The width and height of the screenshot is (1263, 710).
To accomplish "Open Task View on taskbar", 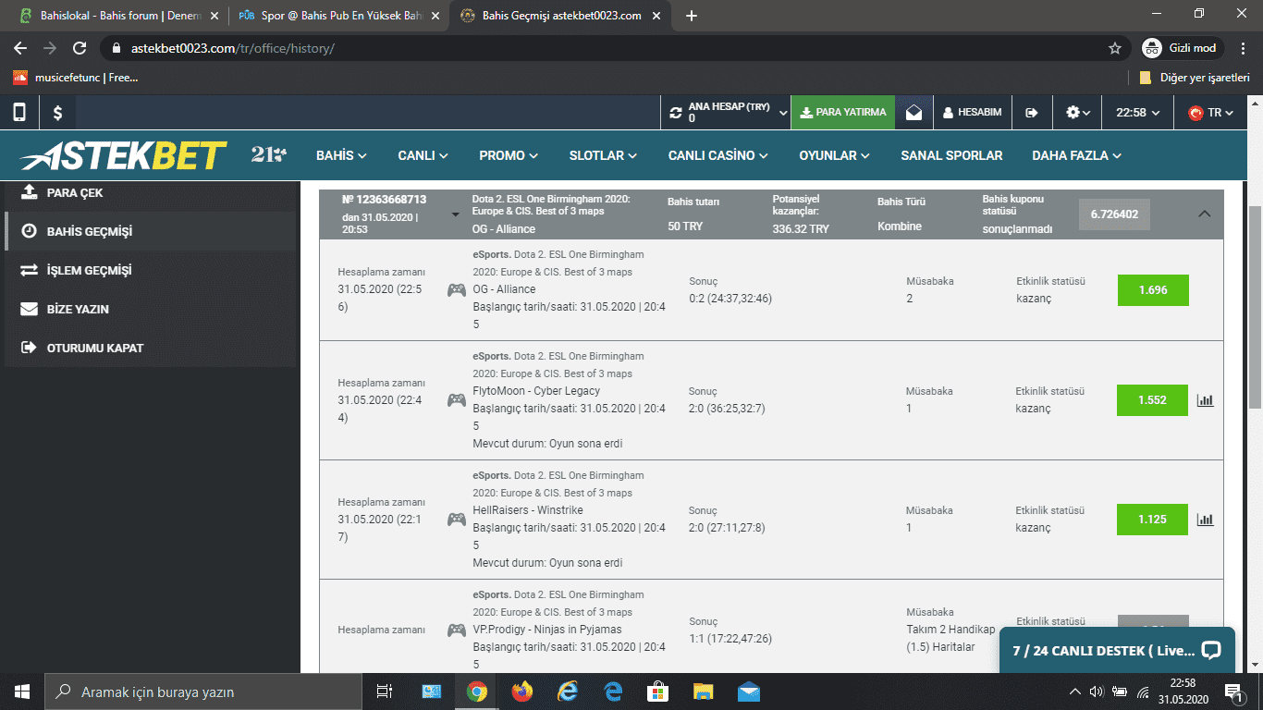I will coord(386,692).
